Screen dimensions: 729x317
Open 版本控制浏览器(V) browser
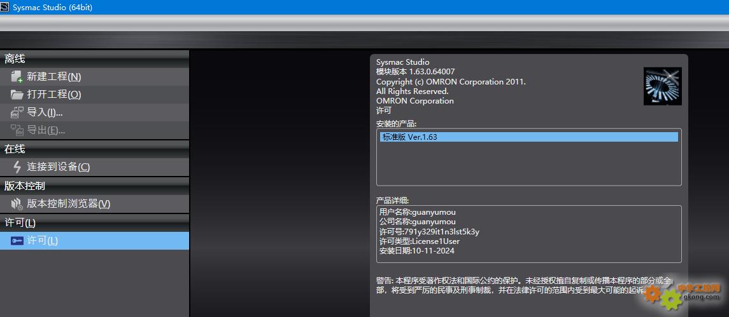click(94, 204)
